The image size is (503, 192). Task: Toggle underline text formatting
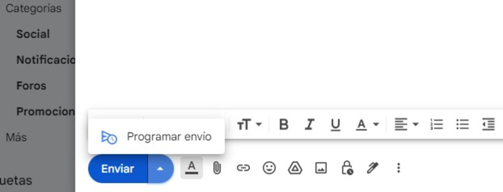click(335, 124)
